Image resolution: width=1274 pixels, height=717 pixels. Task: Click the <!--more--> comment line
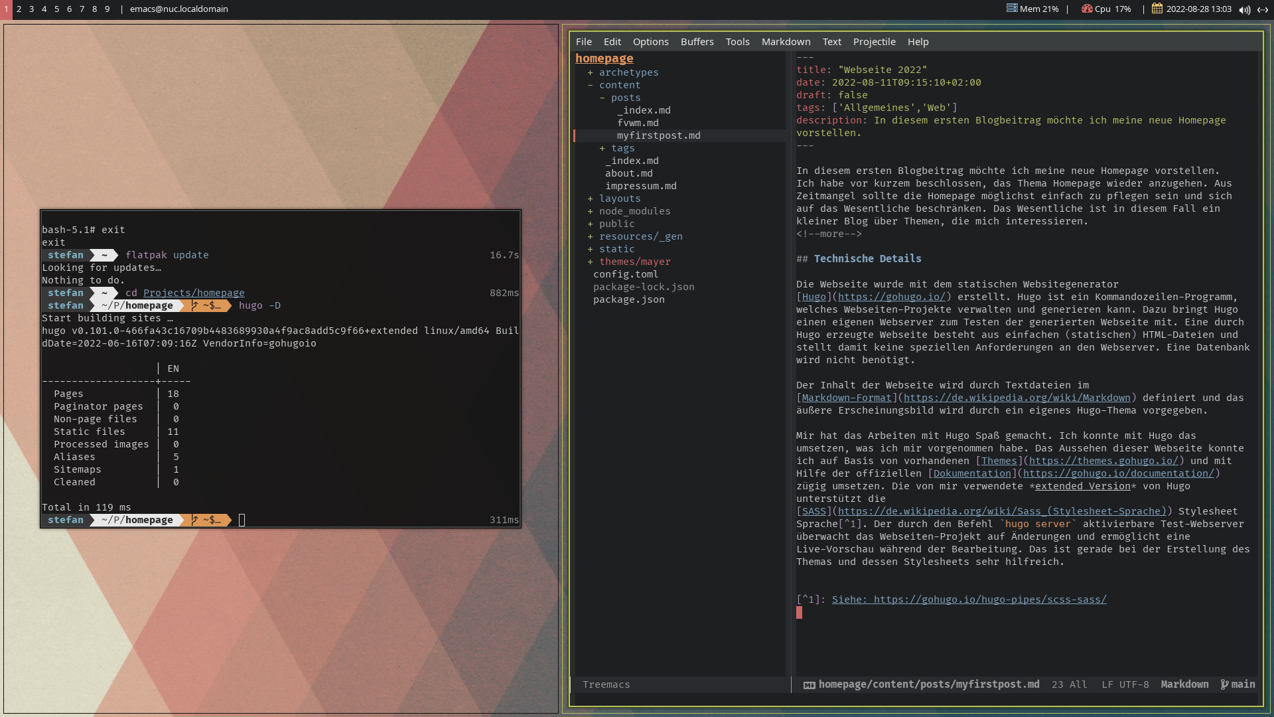click(x=829, y=234)
